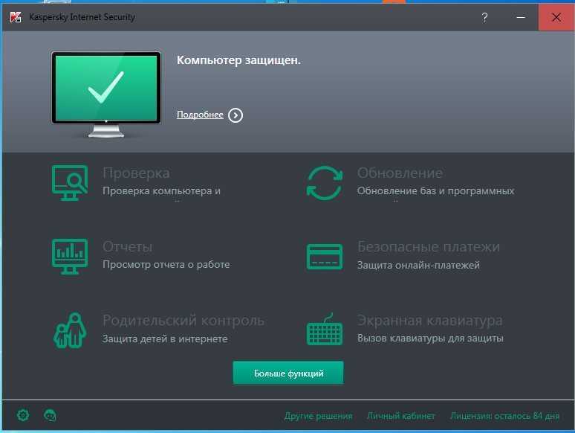Click the Обновление баз и программных description
Viewport: 575px width, 433px height.
[435, 191]
